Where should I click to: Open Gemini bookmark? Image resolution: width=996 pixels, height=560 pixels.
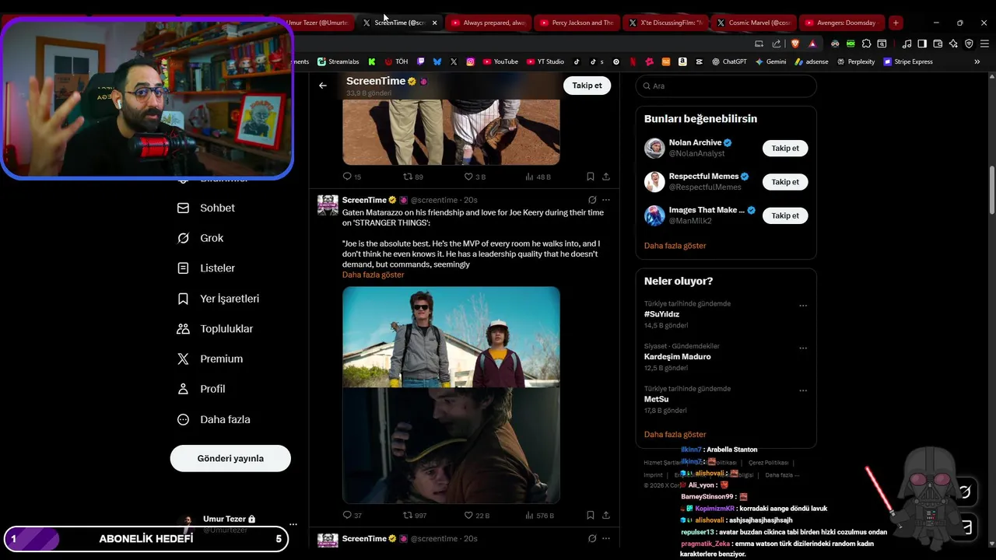770,61
